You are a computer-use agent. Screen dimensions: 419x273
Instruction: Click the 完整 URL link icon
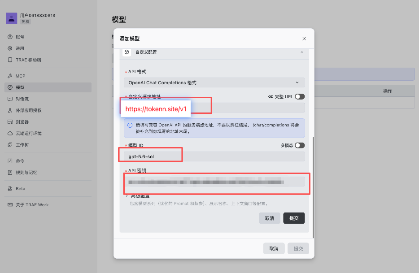coord(271,96)
